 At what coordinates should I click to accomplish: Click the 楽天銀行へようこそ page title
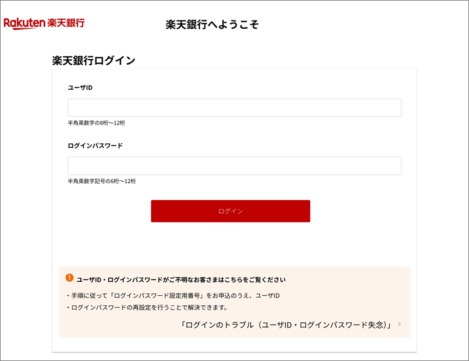point(212,25)
